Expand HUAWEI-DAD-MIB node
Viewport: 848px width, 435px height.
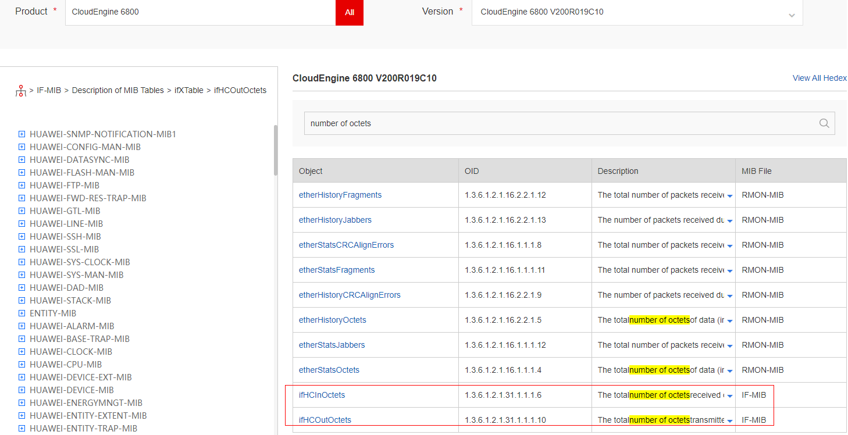pyautogui.click(x=22, y=288)
